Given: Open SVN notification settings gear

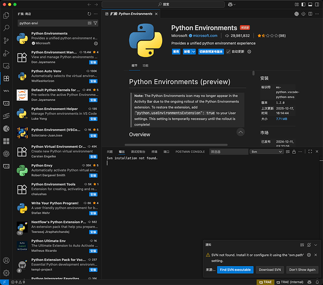Looking at the screenshot, I should point(309,255).
